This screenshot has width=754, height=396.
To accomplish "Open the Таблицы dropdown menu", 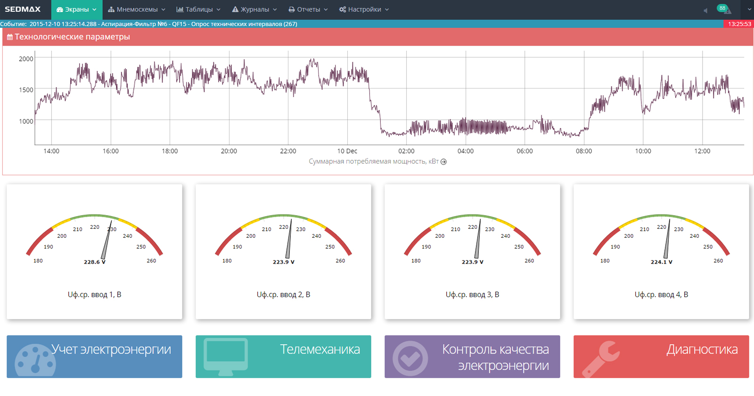I will click(198, 9).
